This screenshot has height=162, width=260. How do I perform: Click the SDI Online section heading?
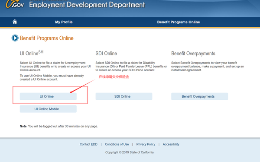pos(106,54)
